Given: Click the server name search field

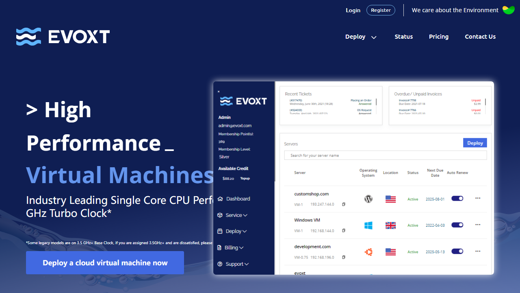Looking at the screenshot, I should coord(386,155).
